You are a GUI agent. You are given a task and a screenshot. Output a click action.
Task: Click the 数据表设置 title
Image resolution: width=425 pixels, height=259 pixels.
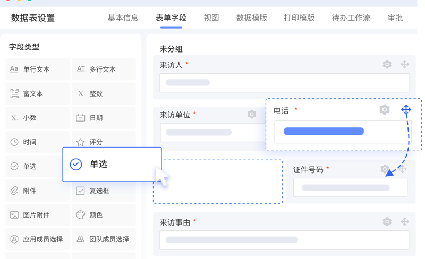click(33, 18)
